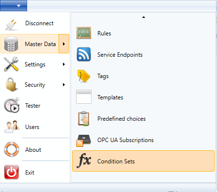Click the About lifebuoy icon

click(x=12, y=149)
